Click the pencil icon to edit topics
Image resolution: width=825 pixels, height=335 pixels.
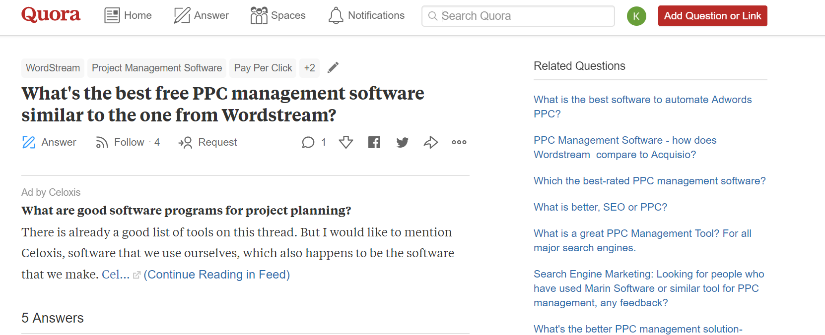pos(333,67)
